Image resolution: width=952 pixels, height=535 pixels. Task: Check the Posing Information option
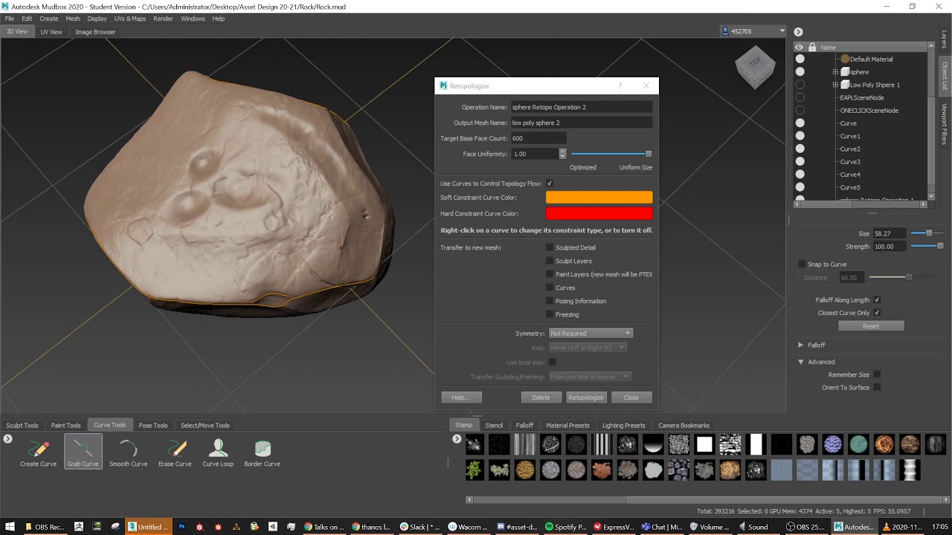550,301
